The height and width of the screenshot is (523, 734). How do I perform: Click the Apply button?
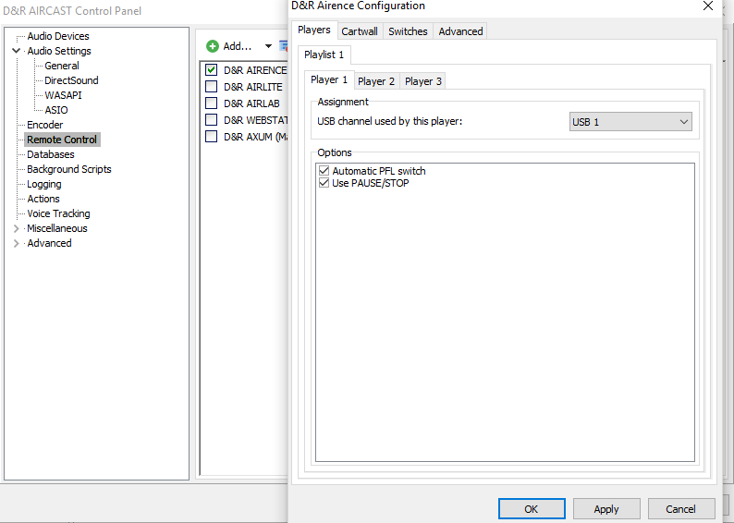point(606,509)
